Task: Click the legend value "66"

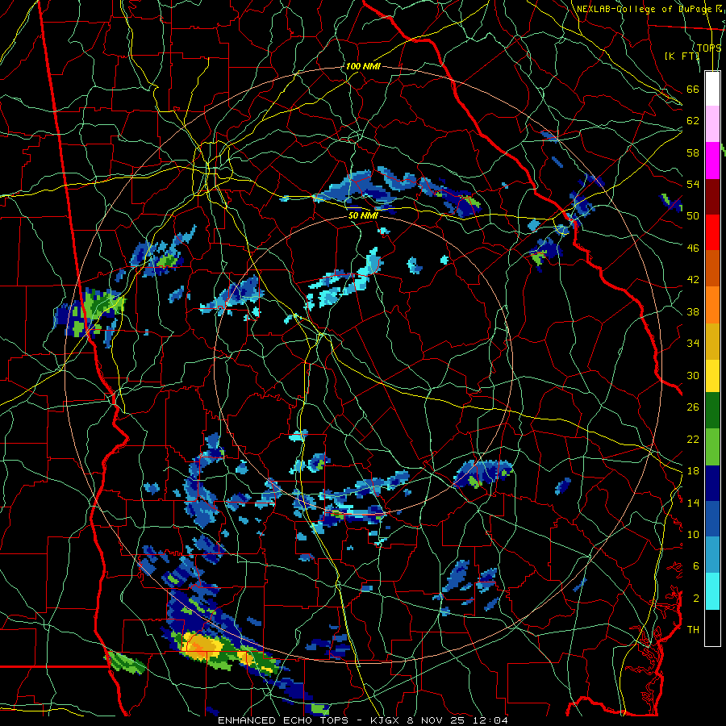Action: point(693,89)
